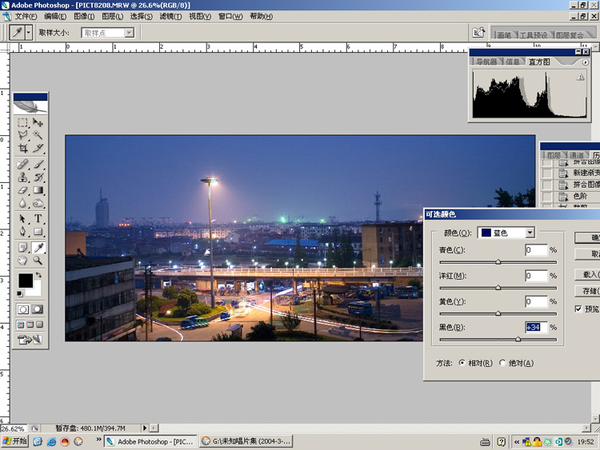
Task: Select the Zoom tool
Action: click(x=38, y=261)
